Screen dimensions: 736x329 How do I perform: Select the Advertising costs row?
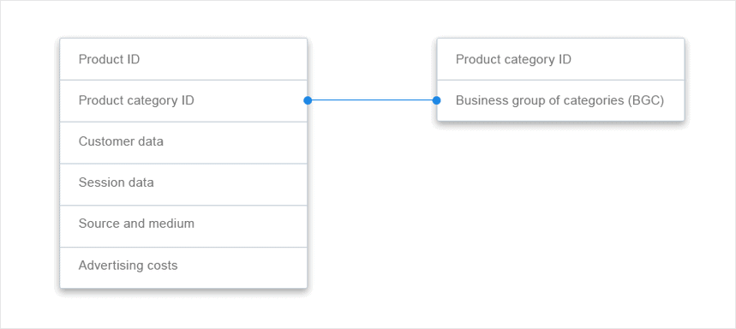pyautogui.click(x=183, y=267)
